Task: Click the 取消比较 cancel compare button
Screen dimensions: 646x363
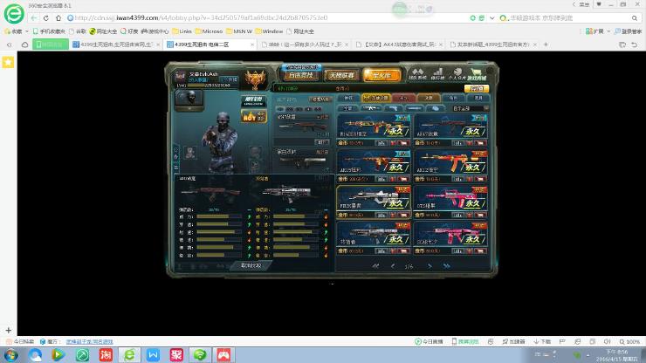Action: [251, 266]
